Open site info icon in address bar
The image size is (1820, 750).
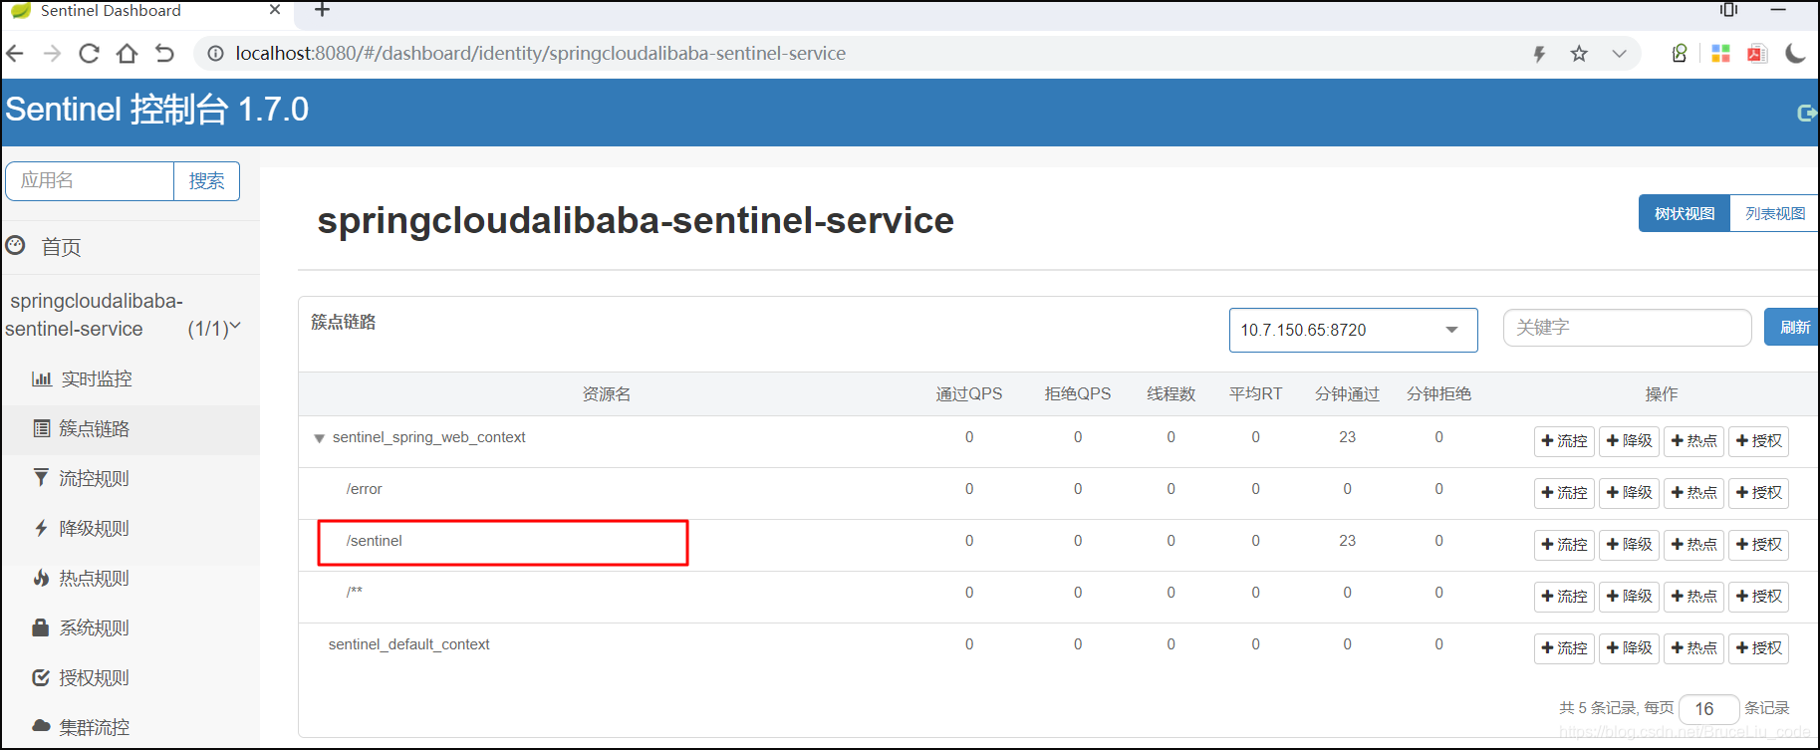214,54
